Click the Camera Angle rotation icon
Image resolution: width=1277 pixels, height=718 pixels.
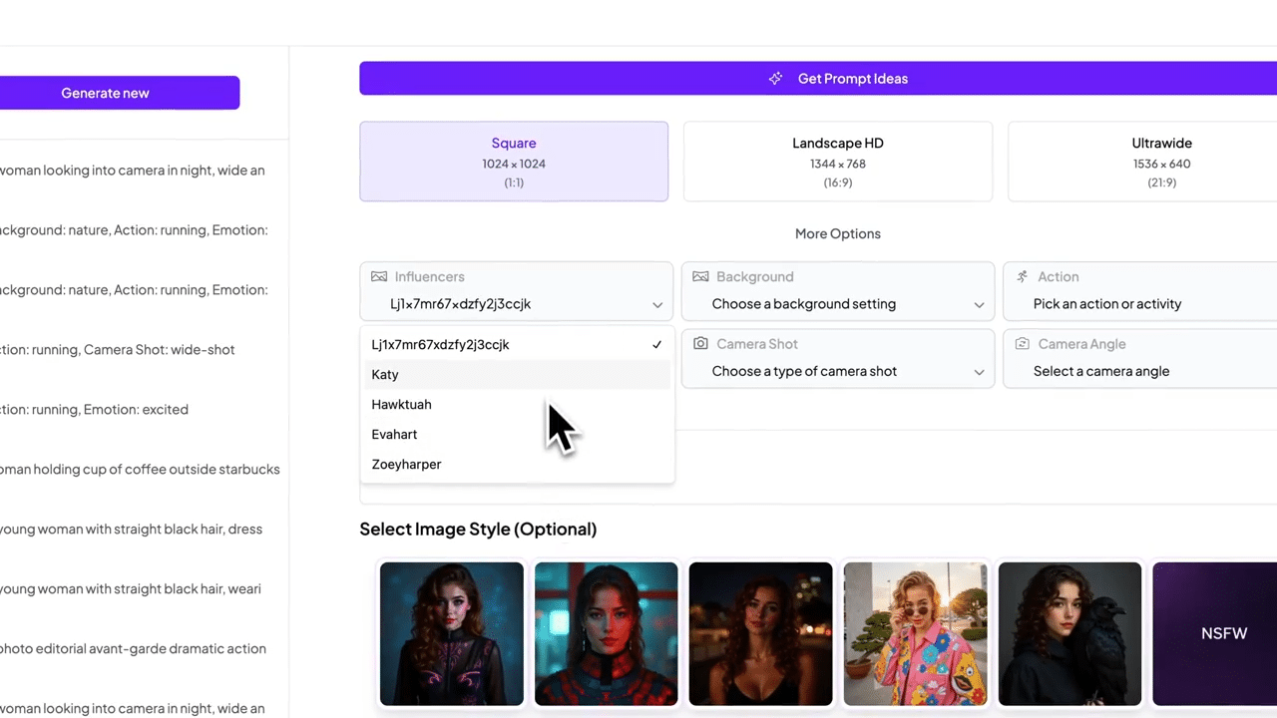click(x=1022, y=343)
